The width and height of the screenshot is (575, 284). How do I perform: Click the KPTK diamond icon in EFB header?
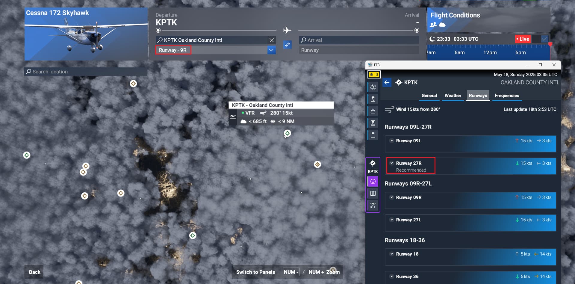pyautogui.click(x=399, y=82)
